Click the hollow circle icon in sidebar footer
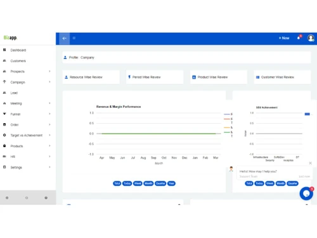The image size is (317, 238). pos(27,198)
